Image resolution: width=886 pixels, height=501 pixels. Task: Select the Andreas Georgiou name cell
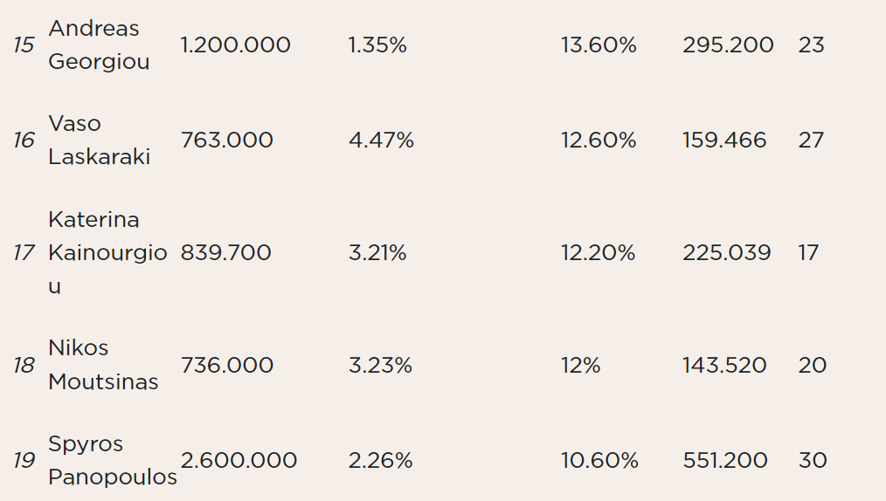[99, 45]
